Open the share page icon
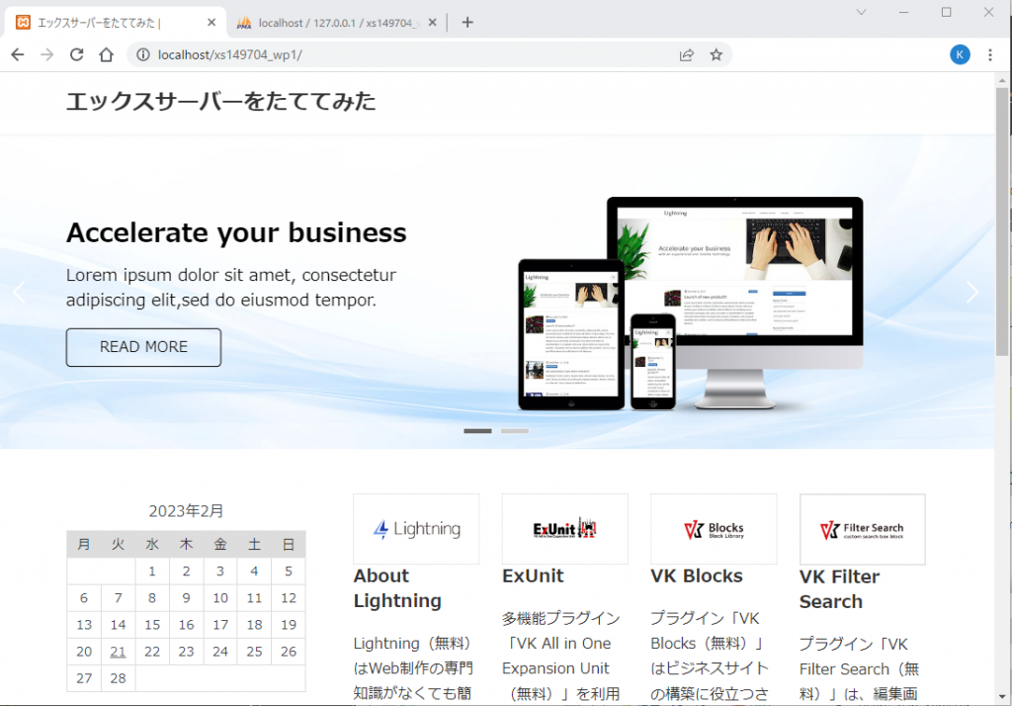 click(686, 55)
